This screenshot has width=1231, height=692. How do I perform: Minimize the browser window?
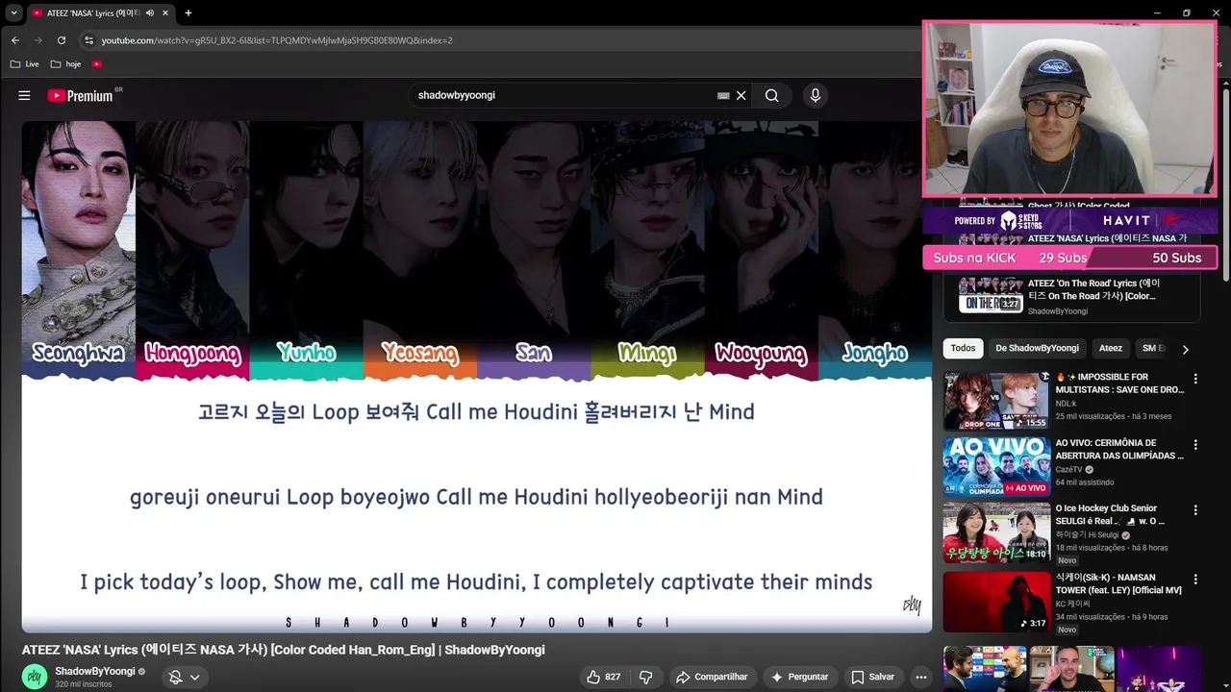1157,12
